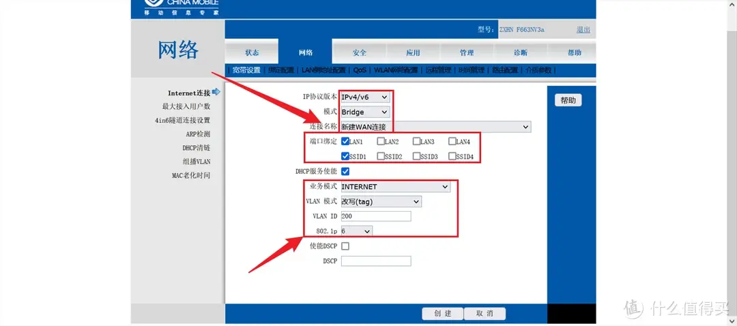Open the IP协议版本 dropdown
This screenshot has height=326, width=737.
pyautogui.click(x=365, y=97)
